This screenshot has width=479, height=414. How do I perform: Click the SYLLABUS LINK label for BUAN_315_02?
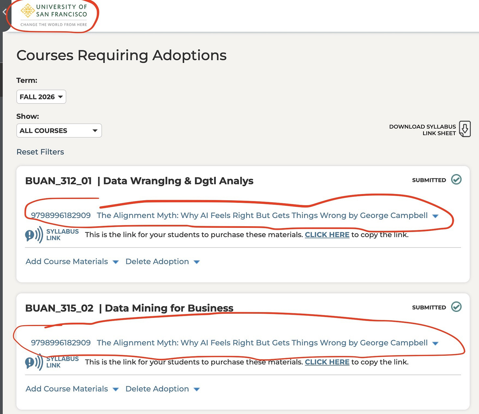(x=63, y=362)
